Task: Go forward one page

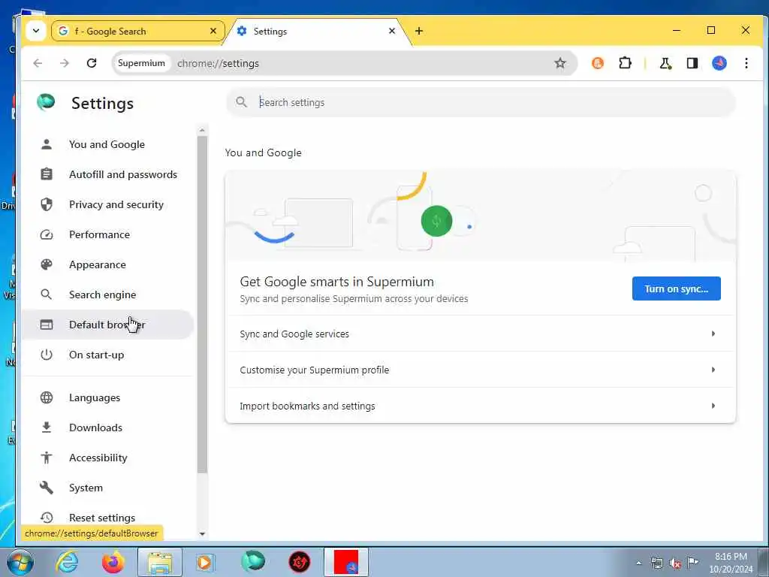Action: coord(65,63)
